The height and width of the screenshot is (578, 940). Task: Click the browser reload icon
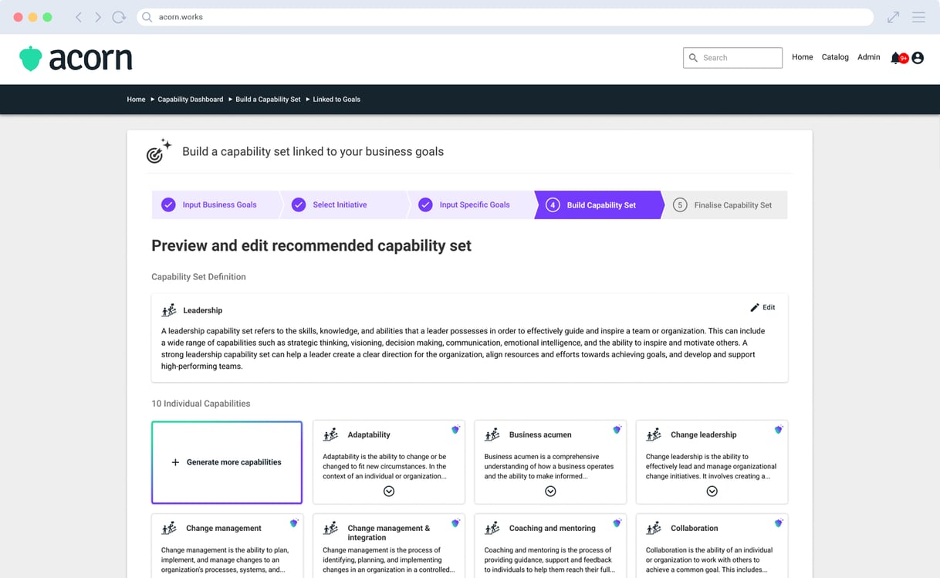[118, 16]
